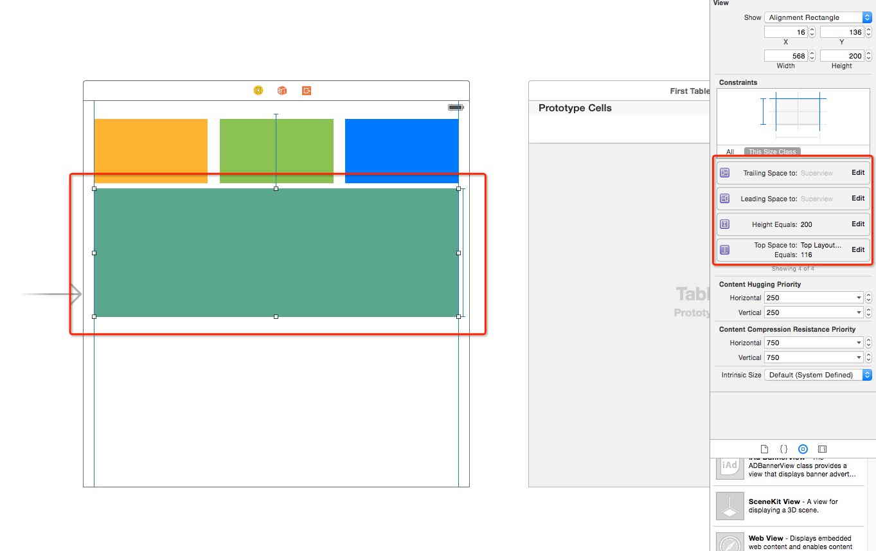Select the orange view on the canvas

pyautogui.click(x=151, y=150)
